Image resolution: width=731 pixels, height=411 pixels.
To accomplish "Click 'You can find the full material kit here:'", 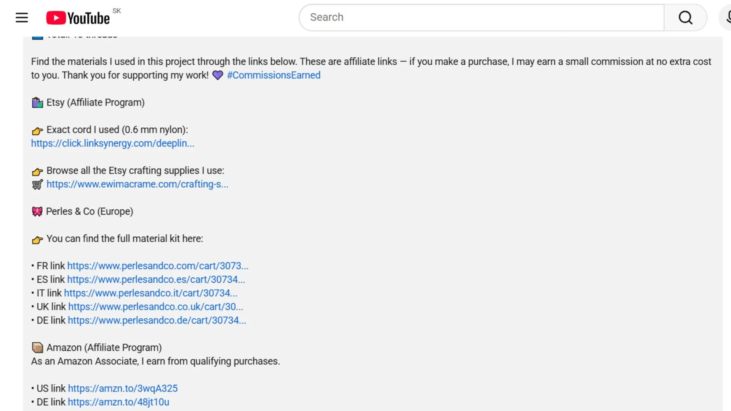I will [x=125, y=239].
